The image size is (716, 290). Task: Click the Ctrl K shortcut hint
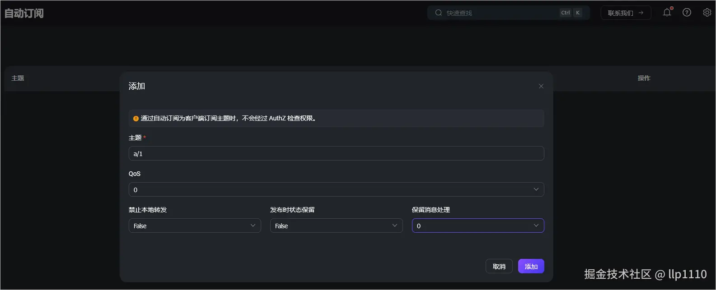[x=571, y=13]
